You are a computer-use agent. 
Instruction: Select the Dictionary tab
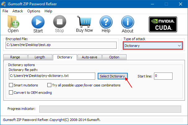click(x=65, y=57)
